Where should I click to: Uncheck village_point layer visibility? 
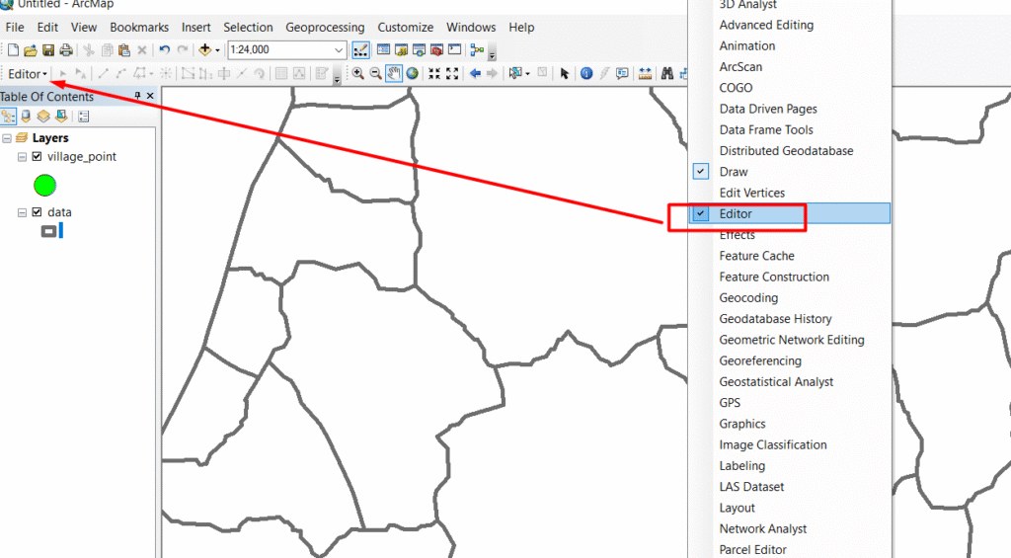click(x=37, y=157)
